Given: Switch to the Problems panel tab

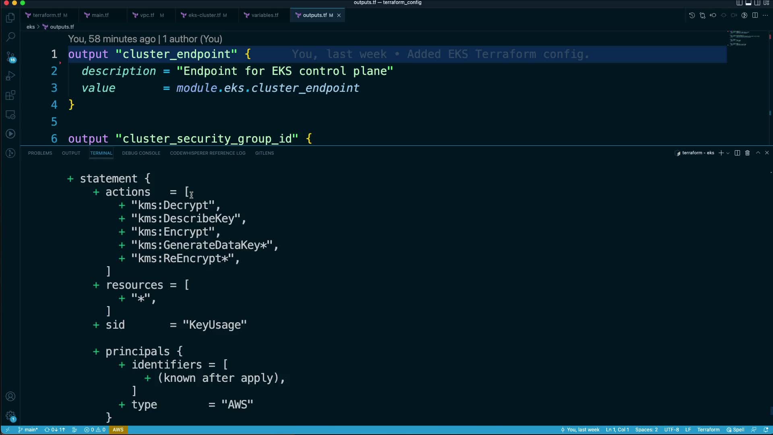Looking at the screenshot, I should (40, 153).
